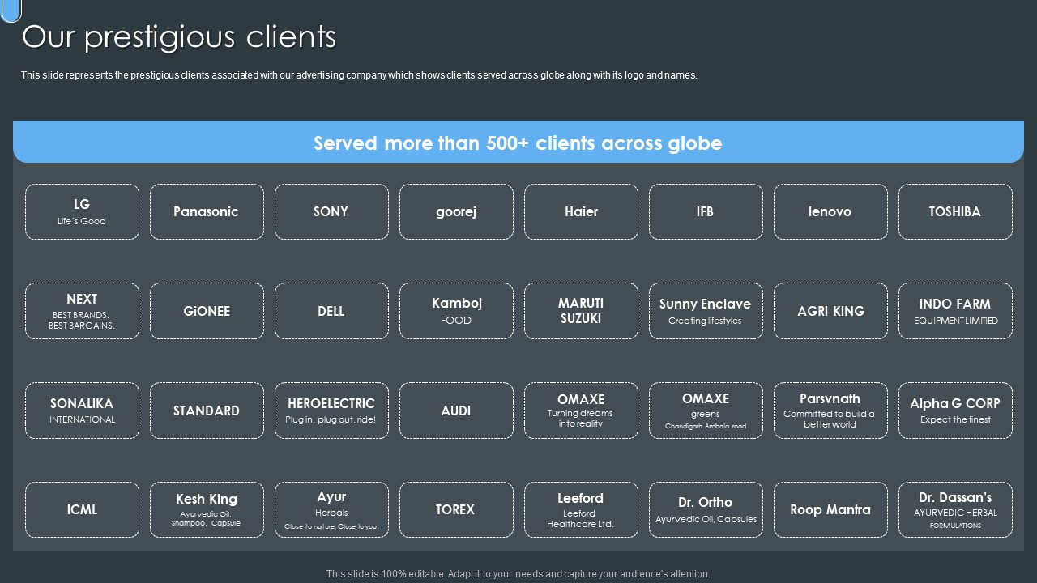Select the ICML client card
The width and height of the screenshot is (1037, 583).
pos(82,509)
